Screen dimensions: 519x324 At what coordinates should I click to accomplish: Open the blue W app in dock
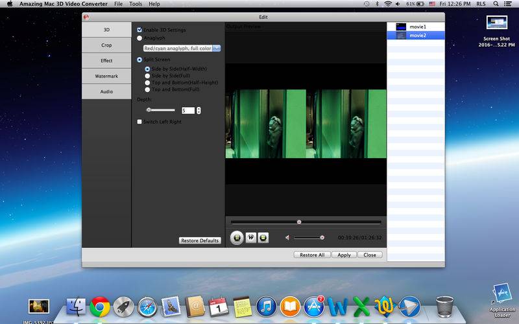tap(337, 307)
